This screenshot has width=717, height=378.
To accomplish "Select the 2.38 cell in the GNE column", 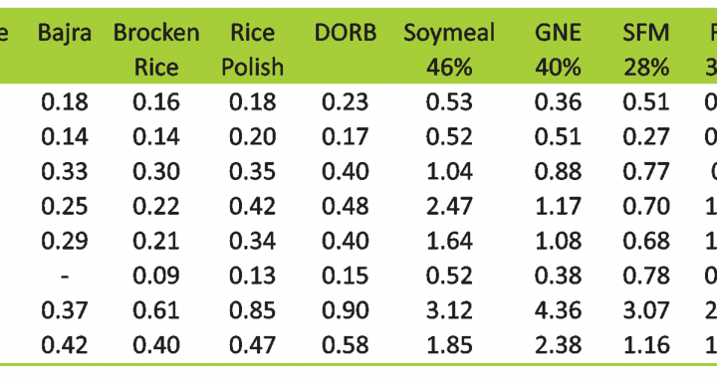I will 558,345.
